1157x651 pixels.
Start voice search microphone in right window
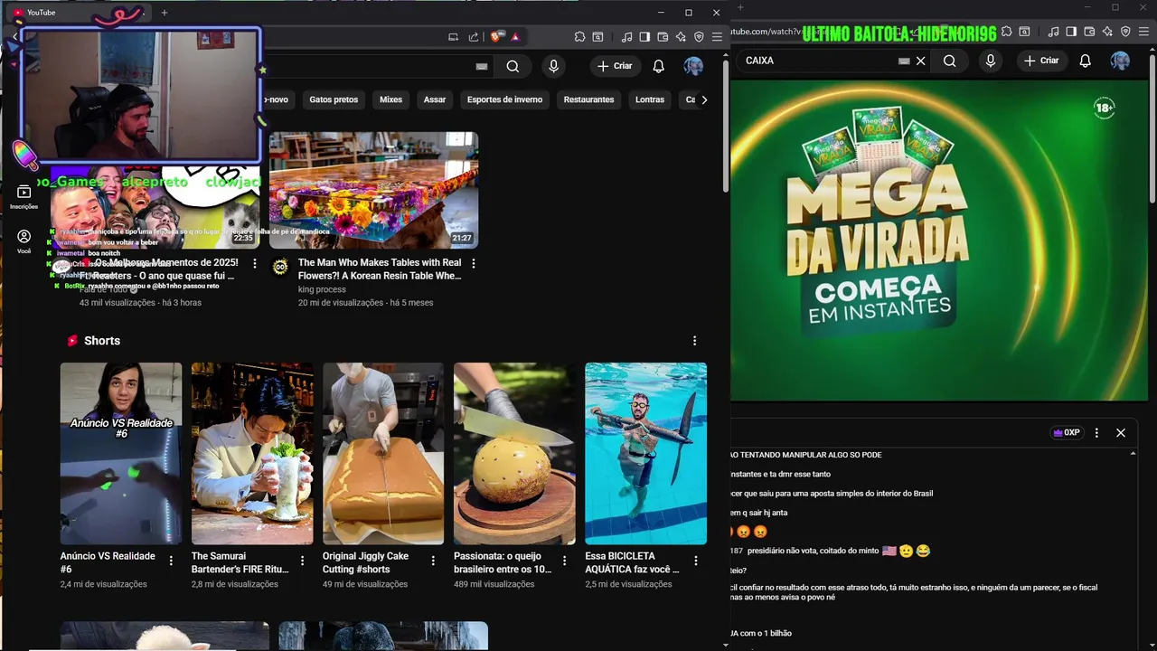(991, 61)
